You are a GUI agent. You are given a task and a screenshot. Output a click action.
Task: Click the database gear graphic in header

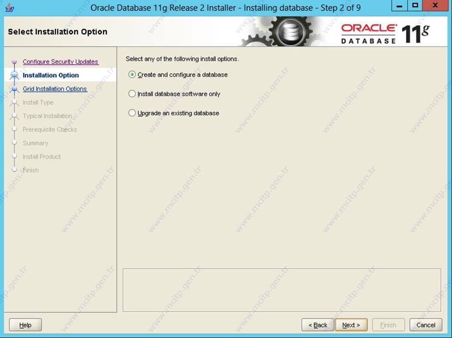290,32
